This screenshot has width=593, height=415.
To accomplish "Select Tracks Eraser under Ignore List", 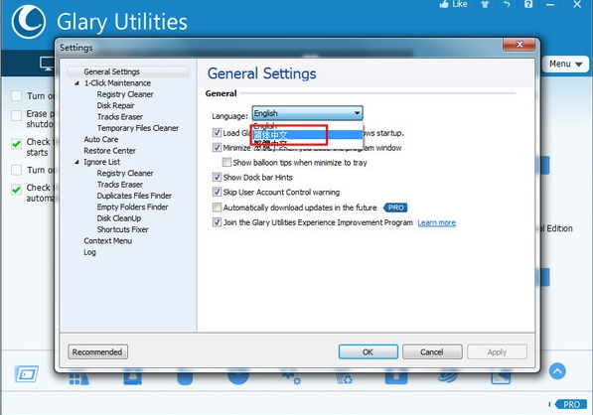I will (120, 185).
